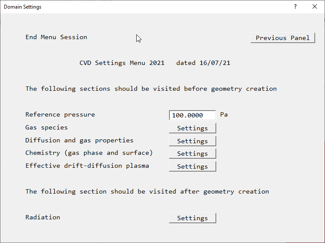
Task: Click End Menu Session
Action: click(x=56, y=37)
